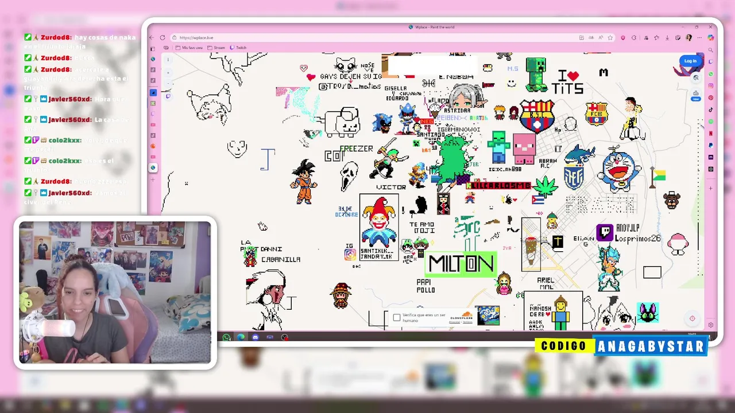The image size is (735, 413).
Task: Open TikTok in browser sidebar
Action: pos(711,110)
